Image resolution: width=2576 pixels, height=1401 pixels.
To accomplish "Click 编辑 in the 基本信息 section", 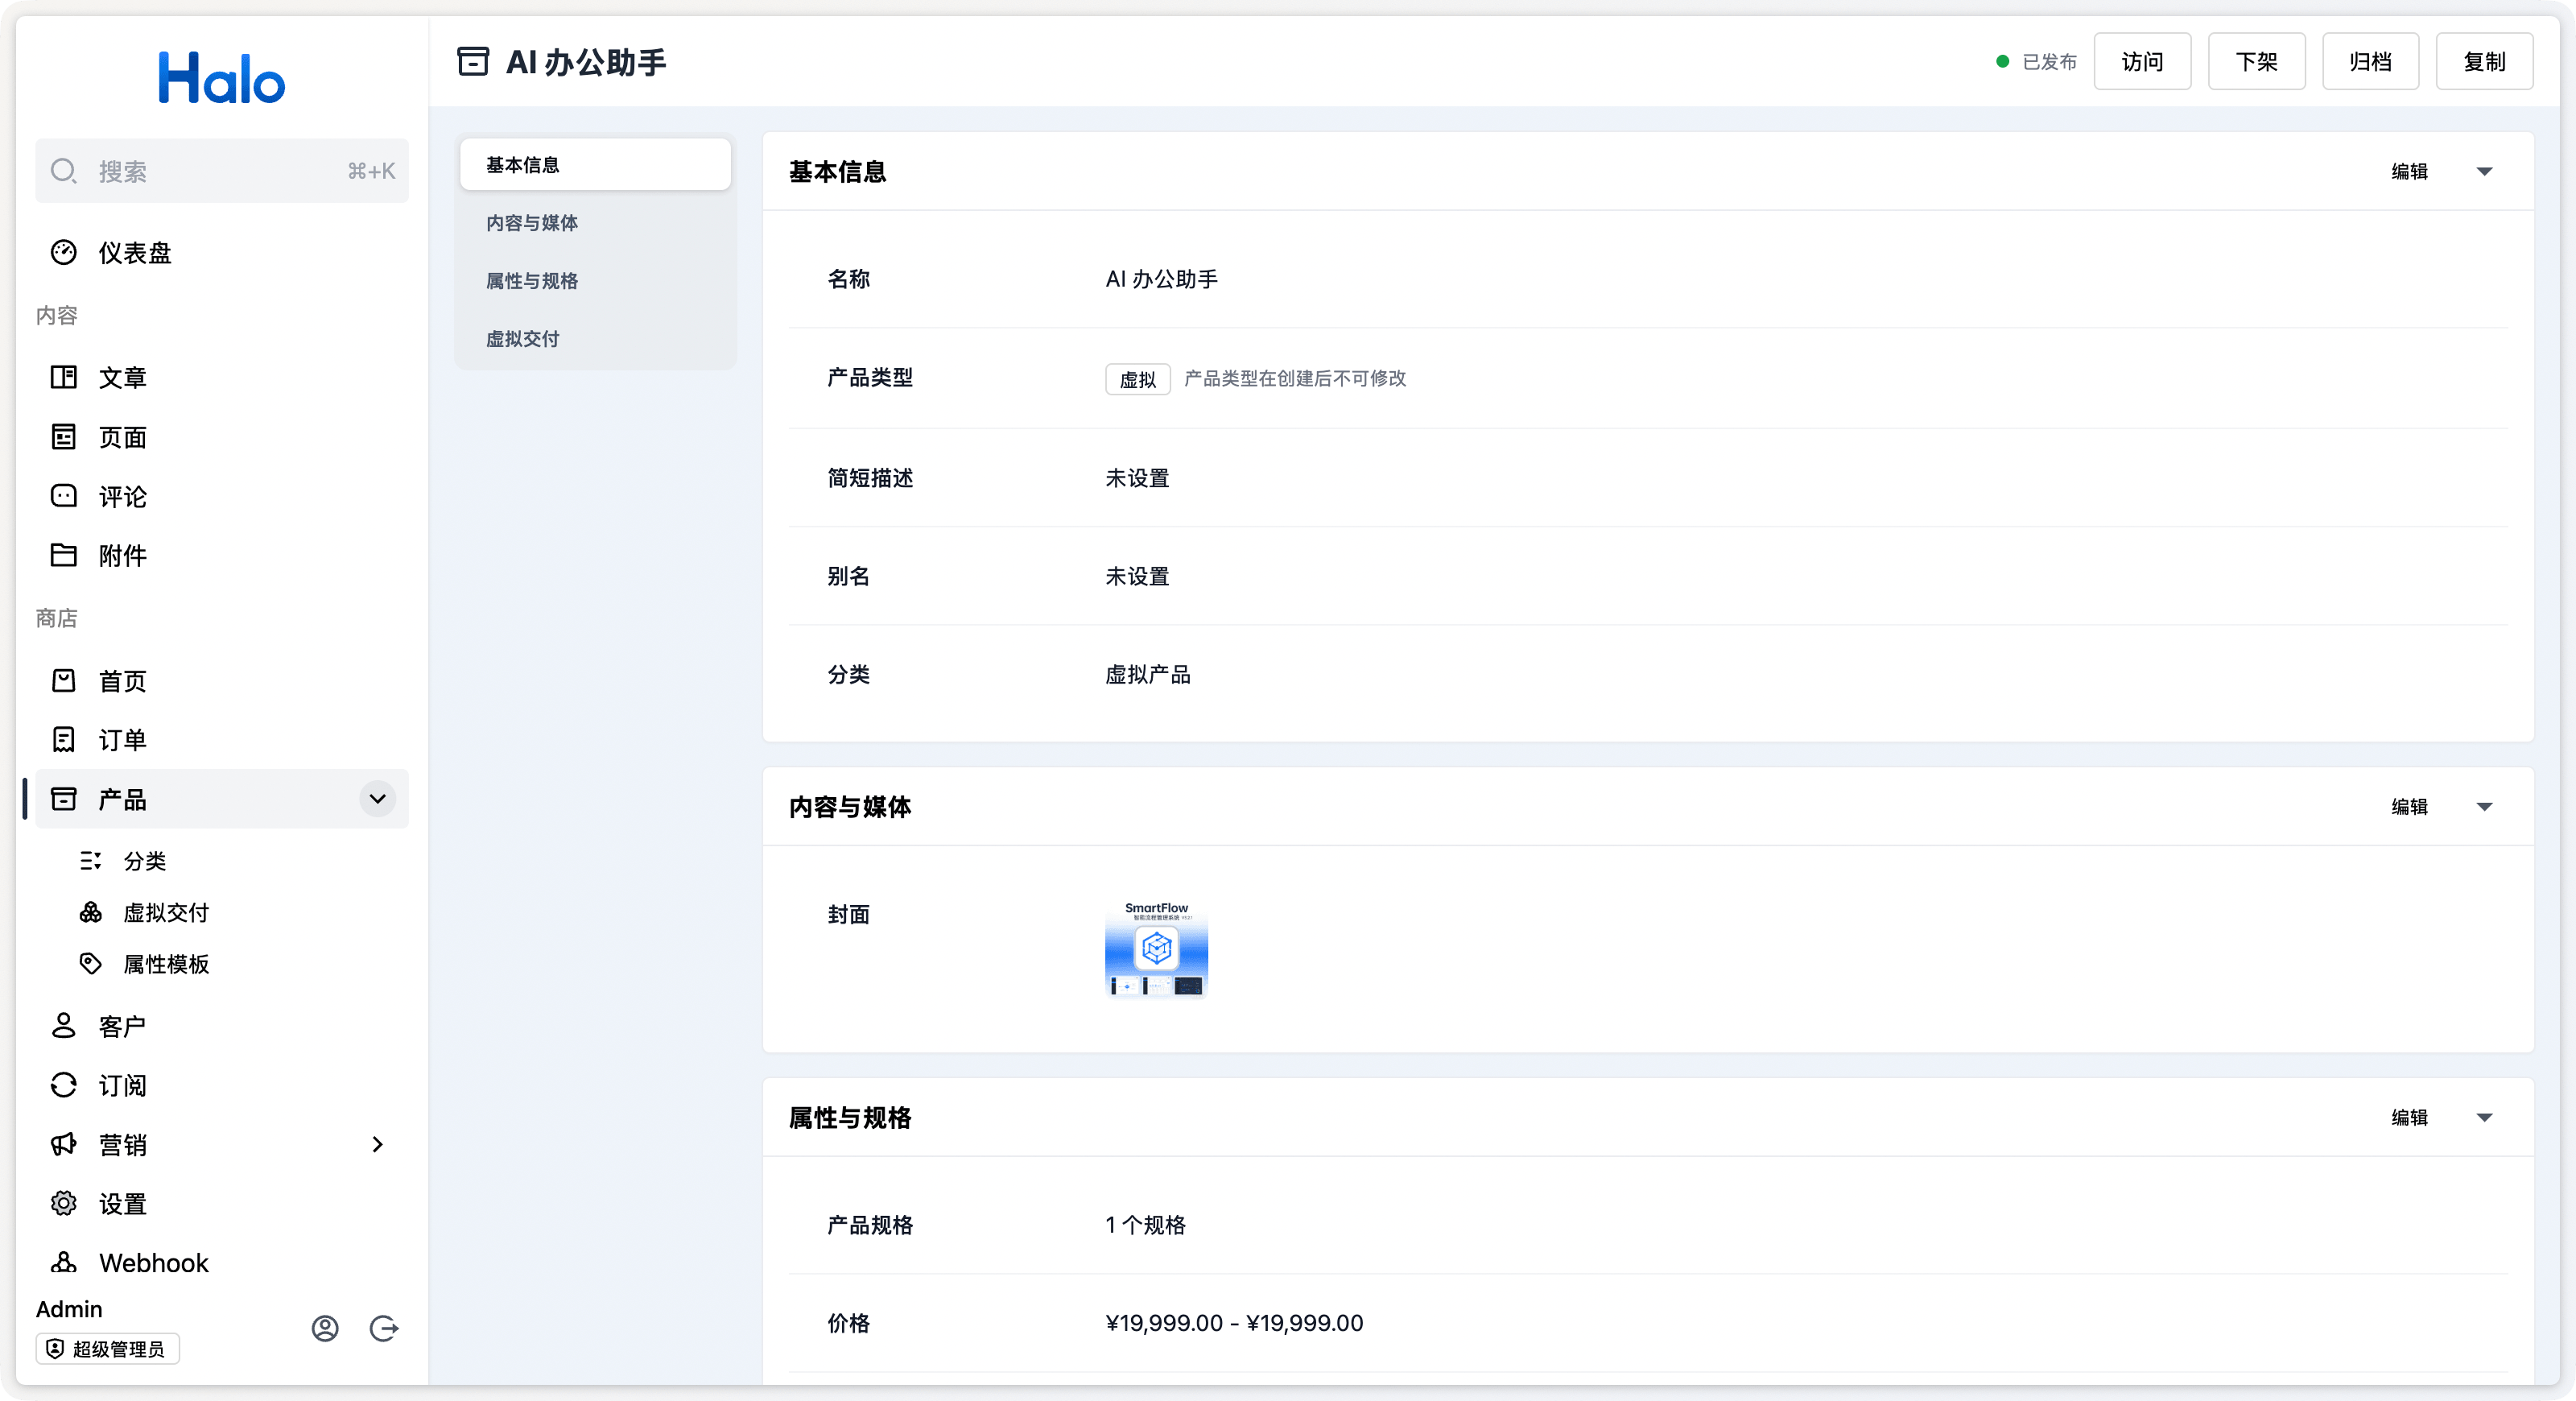I will (2409, 171).
